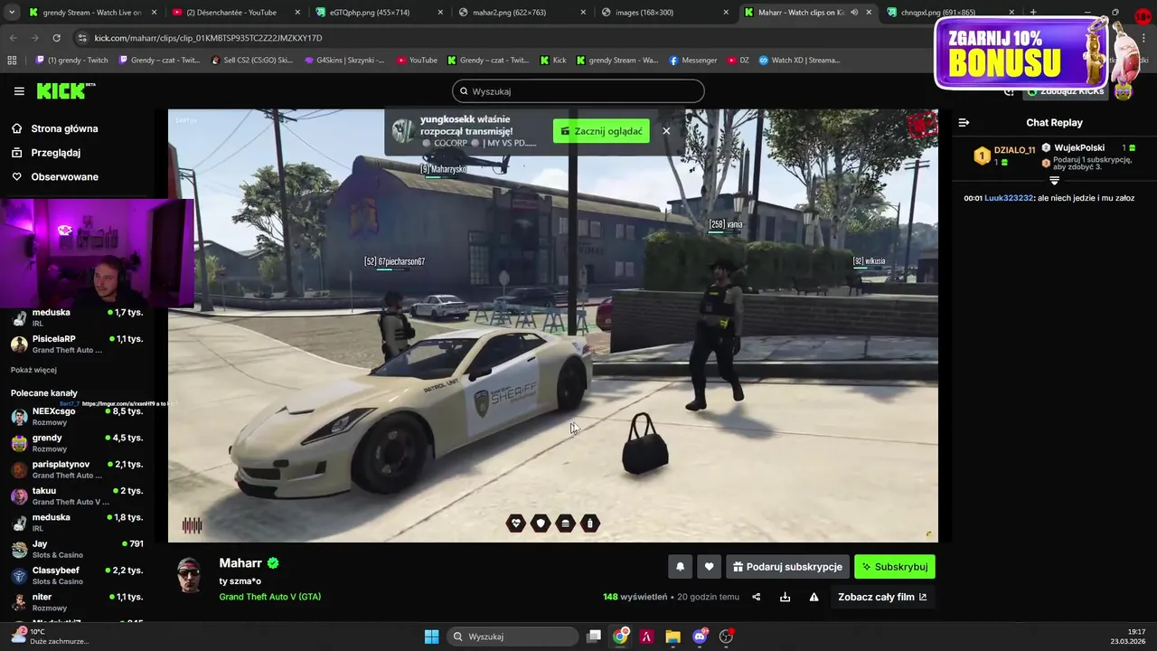This screenshot has width=1157, height=651.
Task: Open niter recommended channel
Action: pyautogui.click(x=77, y=601)
